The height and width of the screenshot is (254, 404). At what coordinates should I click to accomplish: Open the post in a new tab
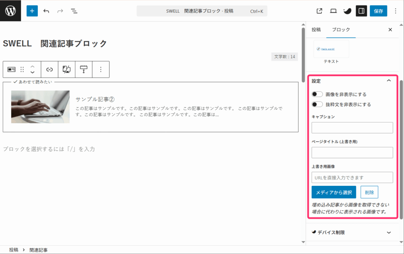pos(319,11)
